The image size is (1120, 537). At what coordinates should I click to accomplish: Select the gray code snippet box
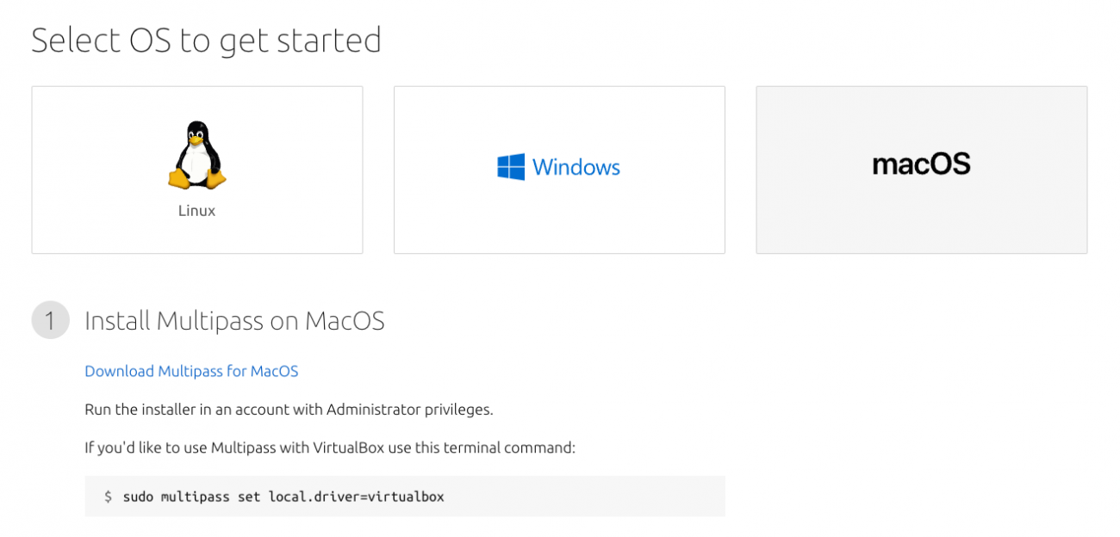(404, 496)
